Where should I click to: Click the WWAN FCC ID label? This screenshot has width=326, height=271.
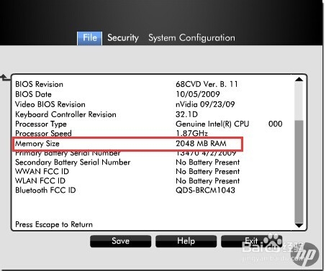42,172
